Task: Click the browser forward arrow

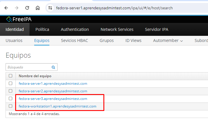Action: pyautogui.click(x=17, y=8)
